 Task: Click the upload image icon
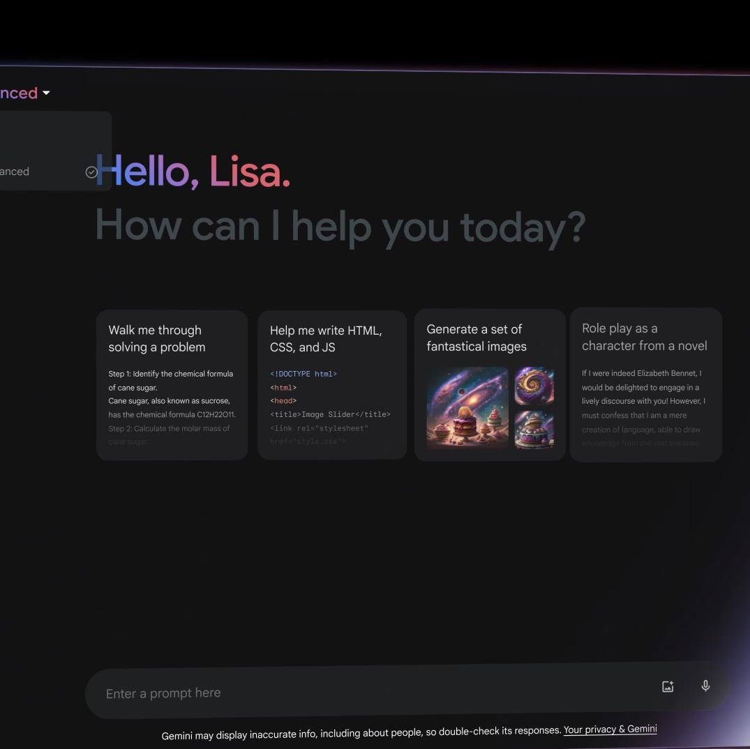tap(668, 686)
